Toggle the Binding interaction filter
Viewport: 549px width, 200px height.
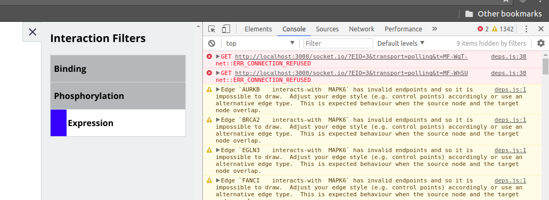coord(118,69)
